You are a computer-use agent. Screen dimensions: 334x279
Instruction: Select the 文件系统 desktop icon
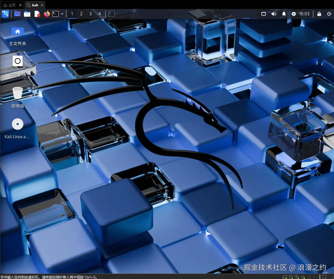point(17,66)
